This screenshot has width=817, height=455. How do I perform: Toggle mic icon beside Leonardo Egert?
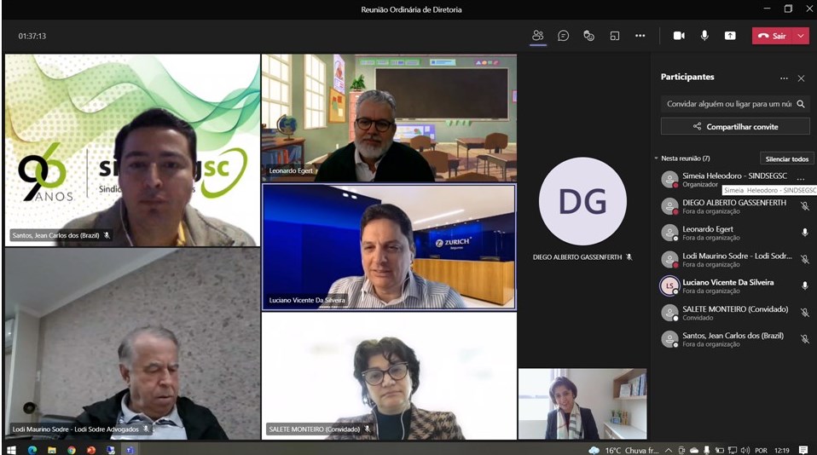coord(804,233)
